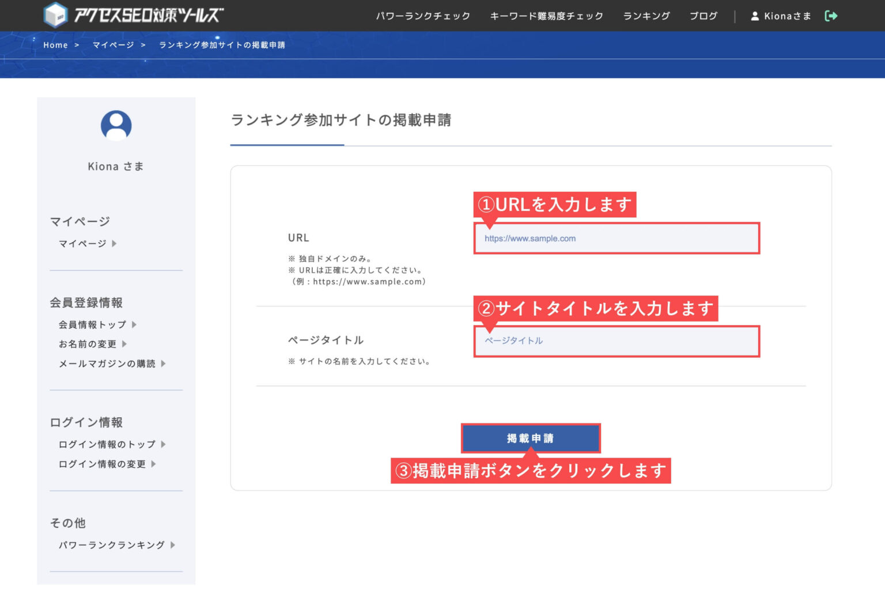This screenshot has height=616, width=885.
Task: Expand the マイページ sidebar item arrow
Action: click(x=115, y=243)
